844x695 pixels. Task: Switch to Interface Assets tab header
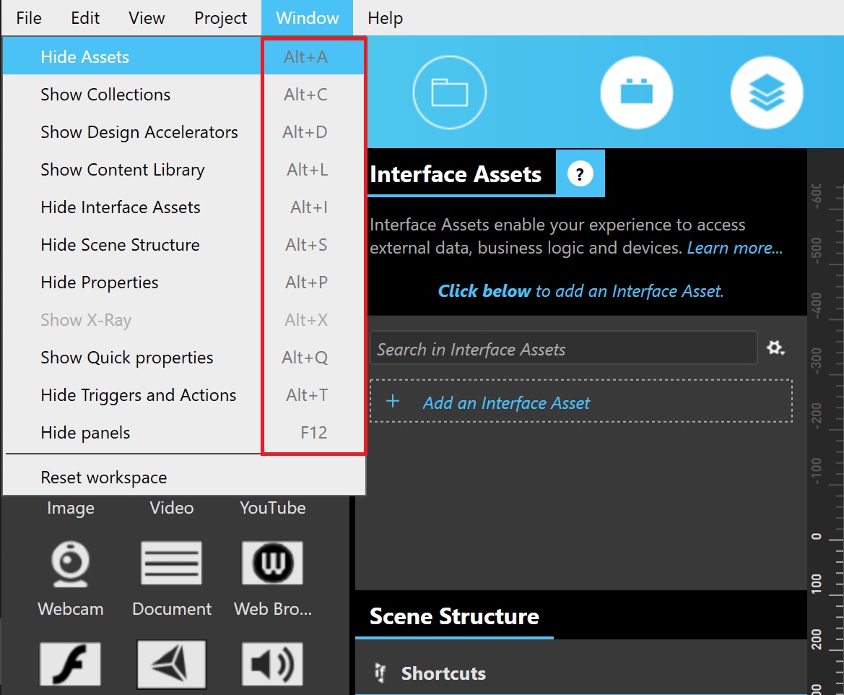456,174
